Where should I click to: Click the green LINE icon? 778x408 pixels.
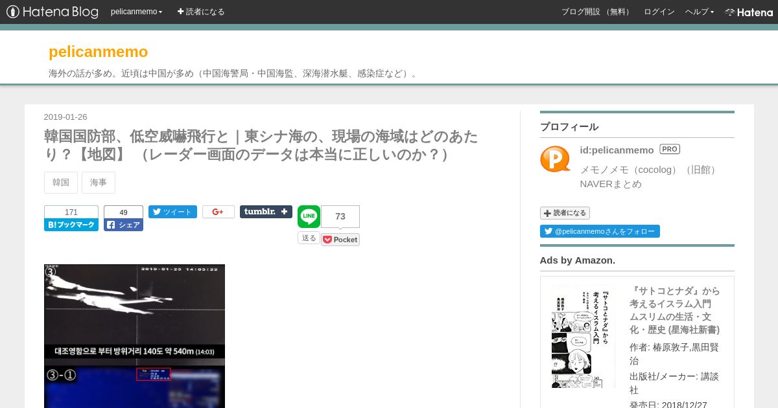pyautogui.click(x=309, y=217)
